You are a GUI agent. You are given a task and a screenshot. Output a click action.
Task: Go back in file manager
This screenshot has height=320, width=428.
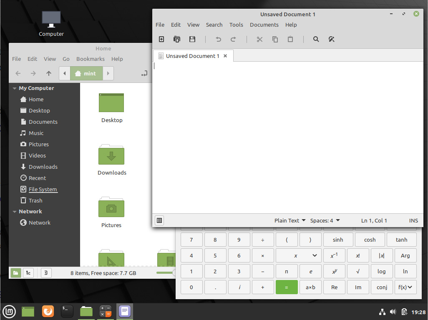[x=18, y=73]
